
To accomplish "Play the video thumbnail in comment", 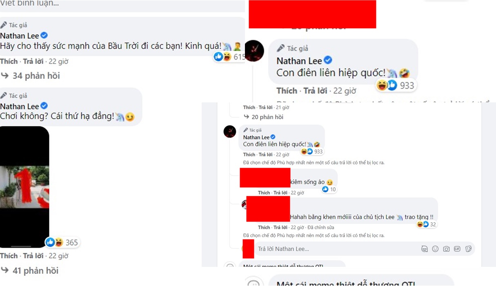I will (x=24, y=187).
